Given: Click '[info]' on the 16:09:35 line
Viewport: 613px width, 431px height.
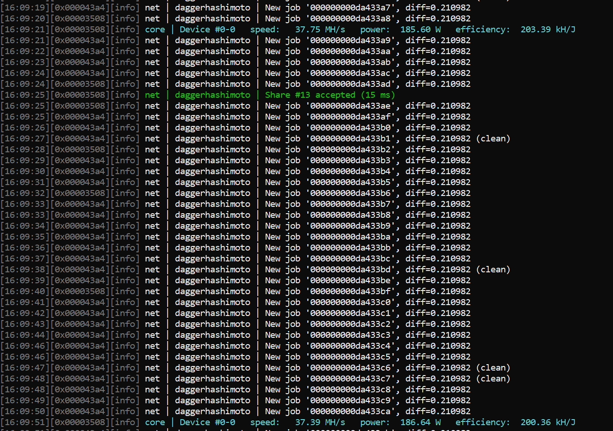Looking at the screenshot, I should [x=125, y=237].
